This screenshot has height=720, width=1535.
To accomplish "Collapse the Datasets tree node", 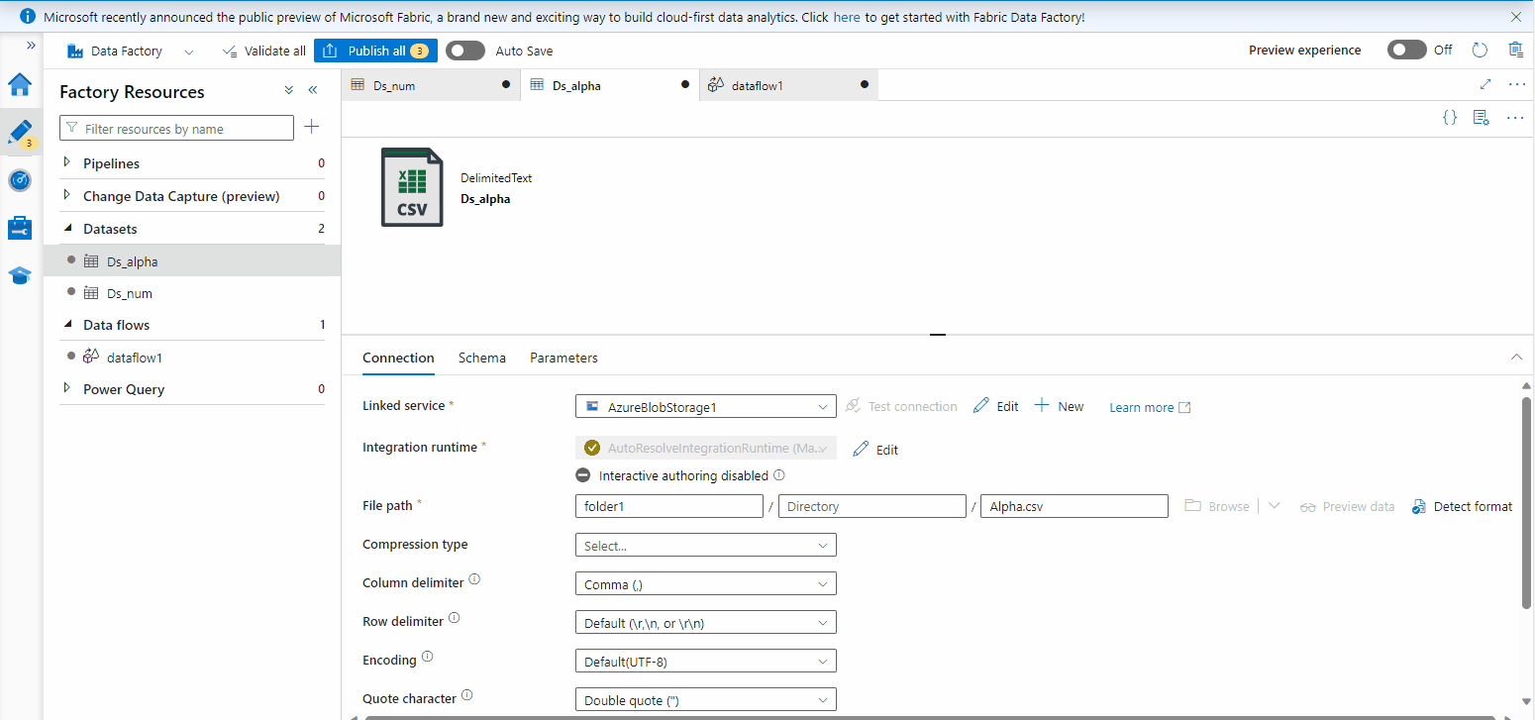I will [x=67, y=228].
